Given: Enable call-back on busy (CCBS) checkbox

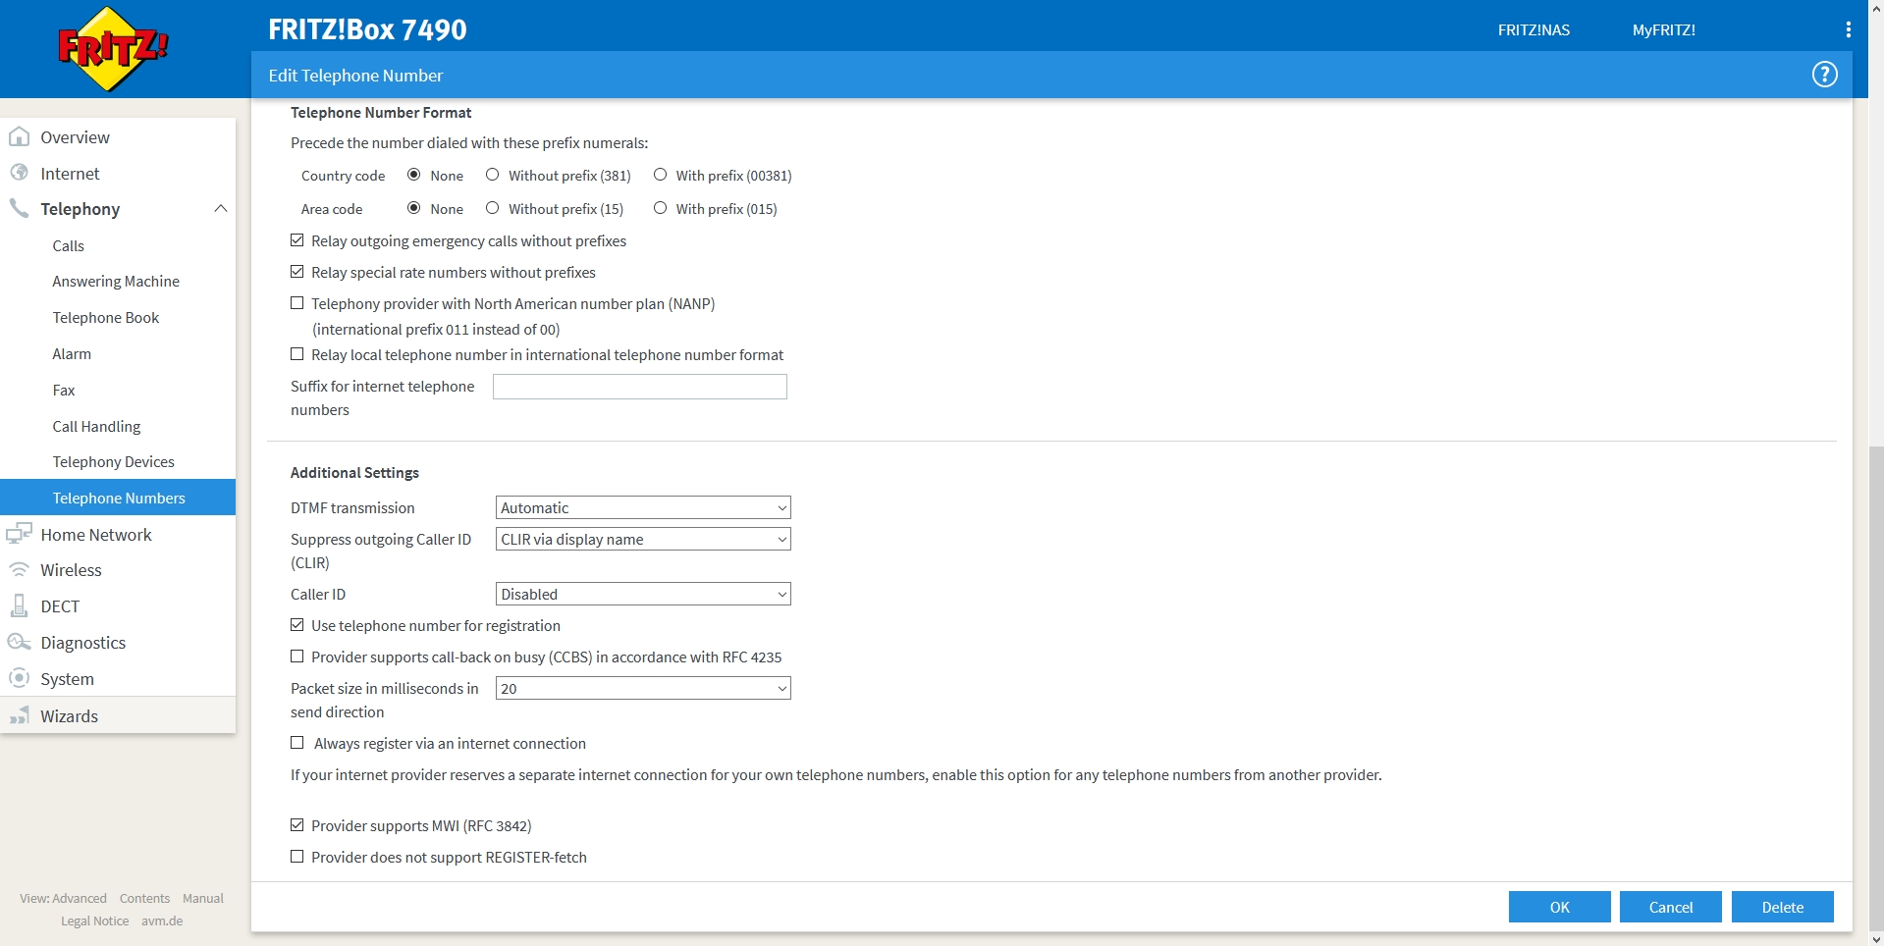Looking at the screenshot, I should click(297, 657).
